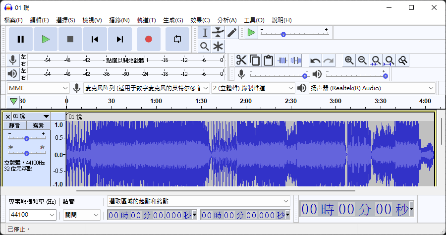The height and width of the screenshot is (235, 446).
Task: Open the Realtek playback device dropdown
Action: [x=372, y=88]
